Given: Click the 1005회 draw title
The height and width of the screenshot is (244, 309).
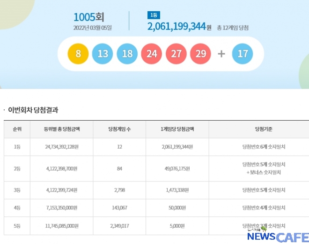Looking at the screenshot, I should pyautogui.click(x=88, y=17).
